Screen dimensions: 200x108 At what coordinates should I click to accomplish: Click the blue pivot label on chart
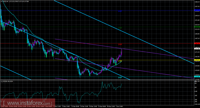[x=120, y=11]
